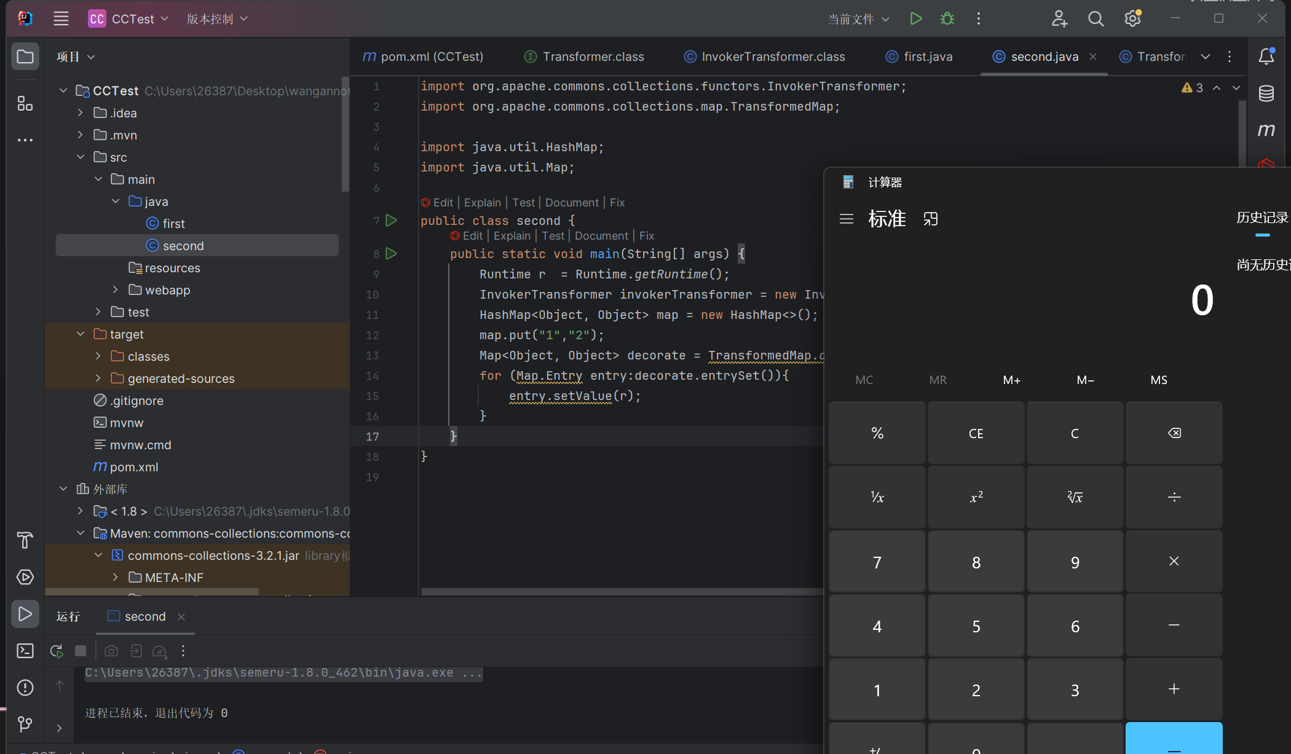Open the CCTest project dropdown
Viewport: 1291px width, 754px height.
(x=128, y=19)
